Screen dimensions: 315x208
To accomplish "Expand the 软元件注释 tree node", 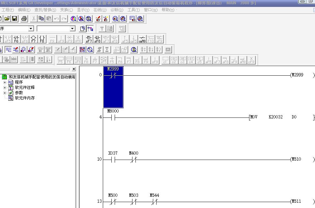I will pos(5,88).
